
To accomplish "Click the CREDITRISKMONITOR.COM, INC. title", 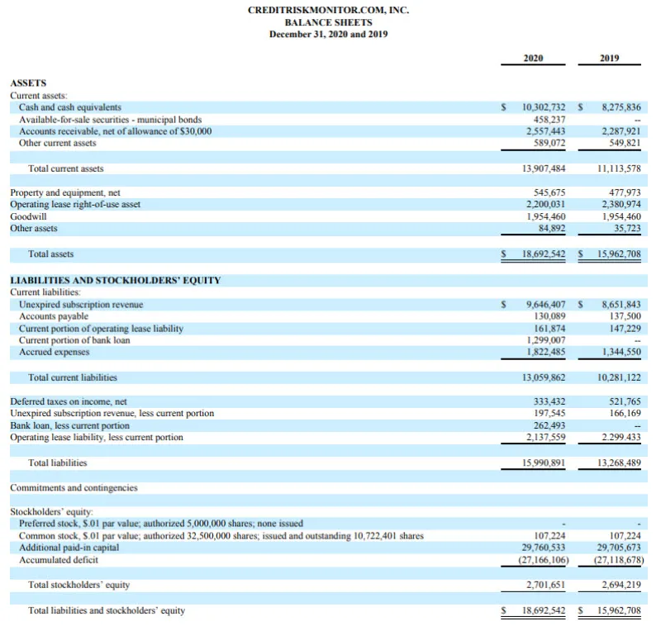I will click(x=328, y=10).
